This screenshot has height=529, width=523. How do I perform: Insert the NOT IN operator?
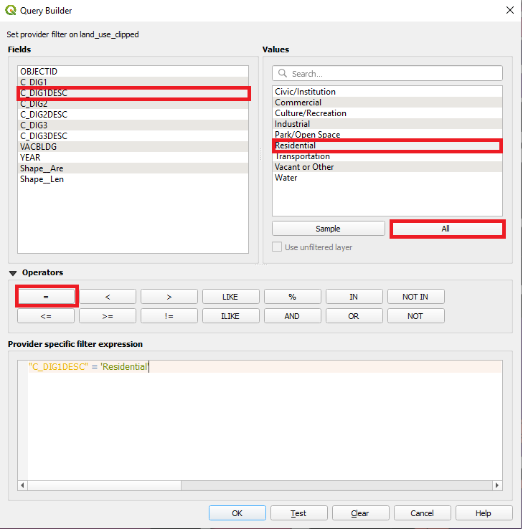click(415, 297)
